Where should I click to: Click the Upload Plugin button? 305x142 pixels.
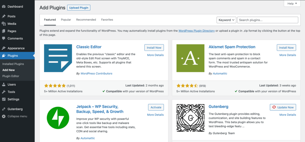[79, 8]
